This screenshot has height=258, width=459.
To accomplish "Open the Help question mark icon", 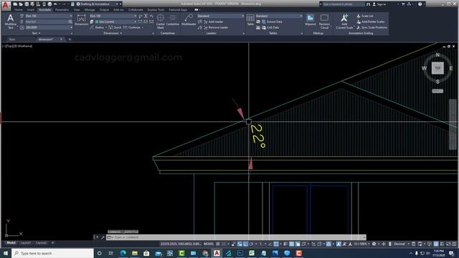I will 420,4.
